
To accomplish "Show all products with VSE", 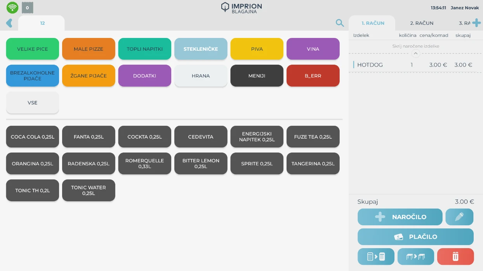I will (x=33, y=103).
